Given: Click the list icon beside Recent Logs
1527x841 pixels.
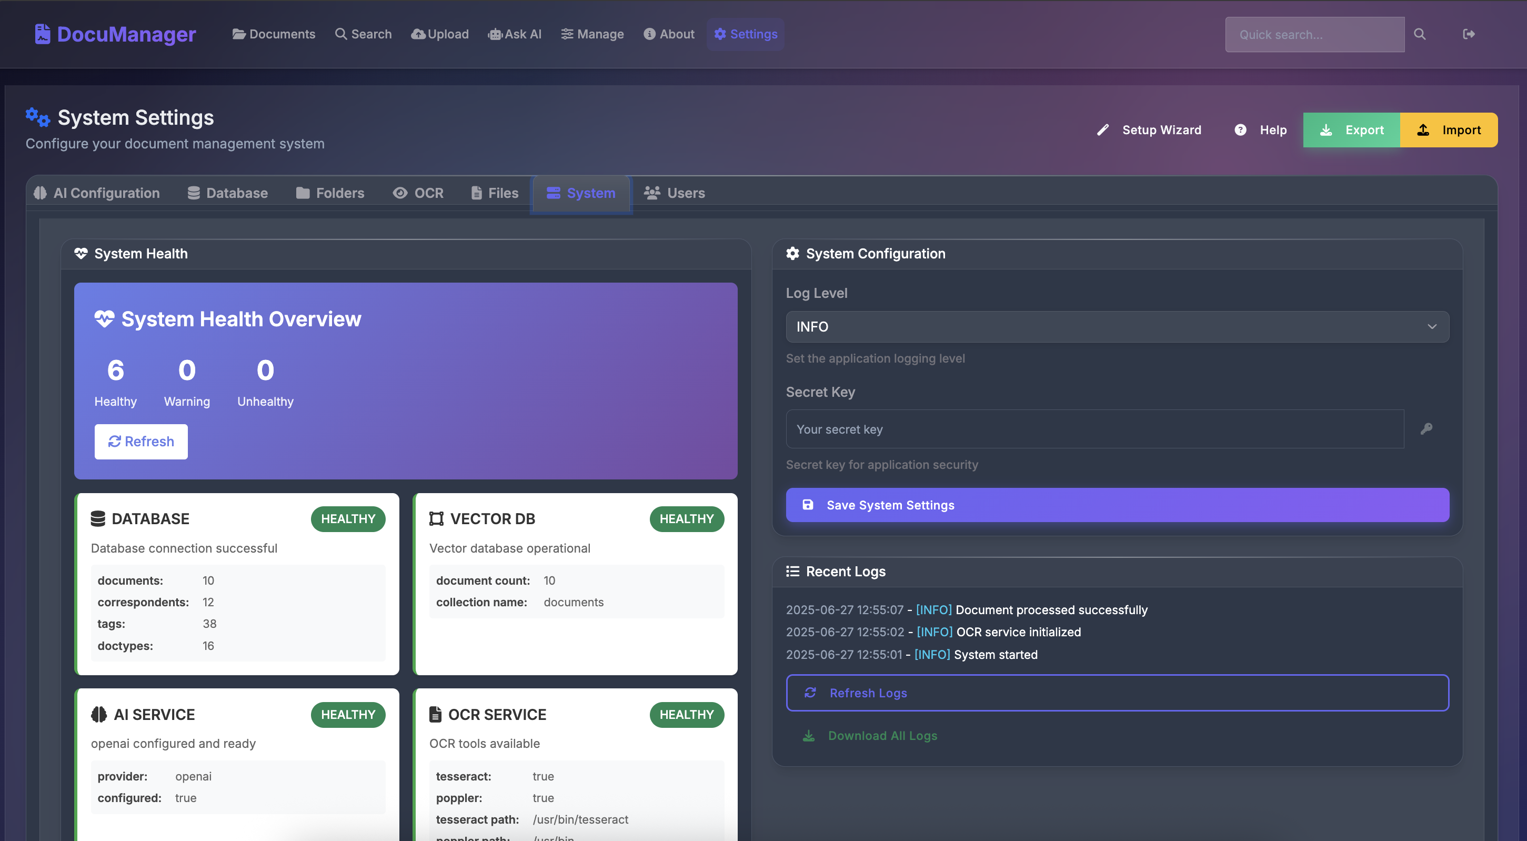Looking at the screenshot, I should [792, 571].
